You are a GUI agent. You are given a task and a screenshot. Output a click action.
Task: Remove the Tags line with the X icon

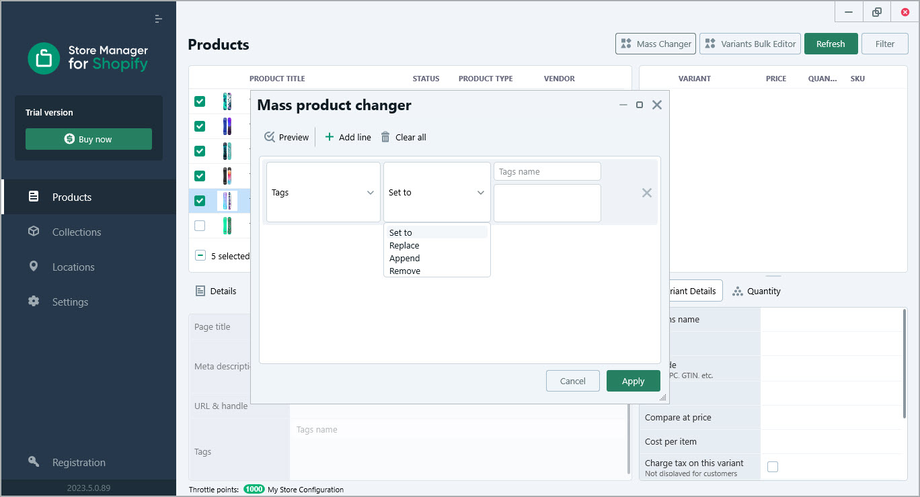(647, 193)
